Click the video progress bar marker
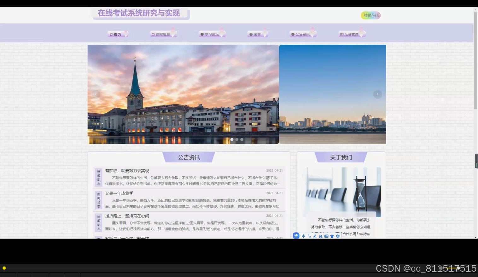 [x=4, y=268]
